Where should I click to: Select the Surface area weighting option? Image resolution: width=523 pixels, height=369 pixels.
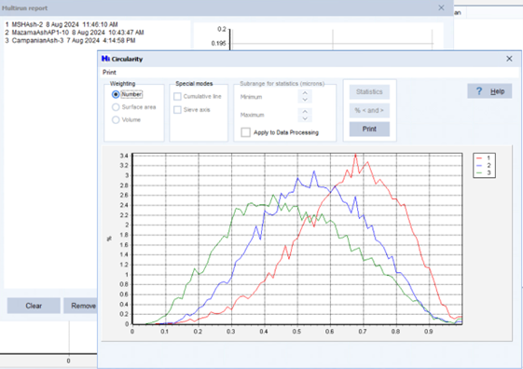click(116, 107)
